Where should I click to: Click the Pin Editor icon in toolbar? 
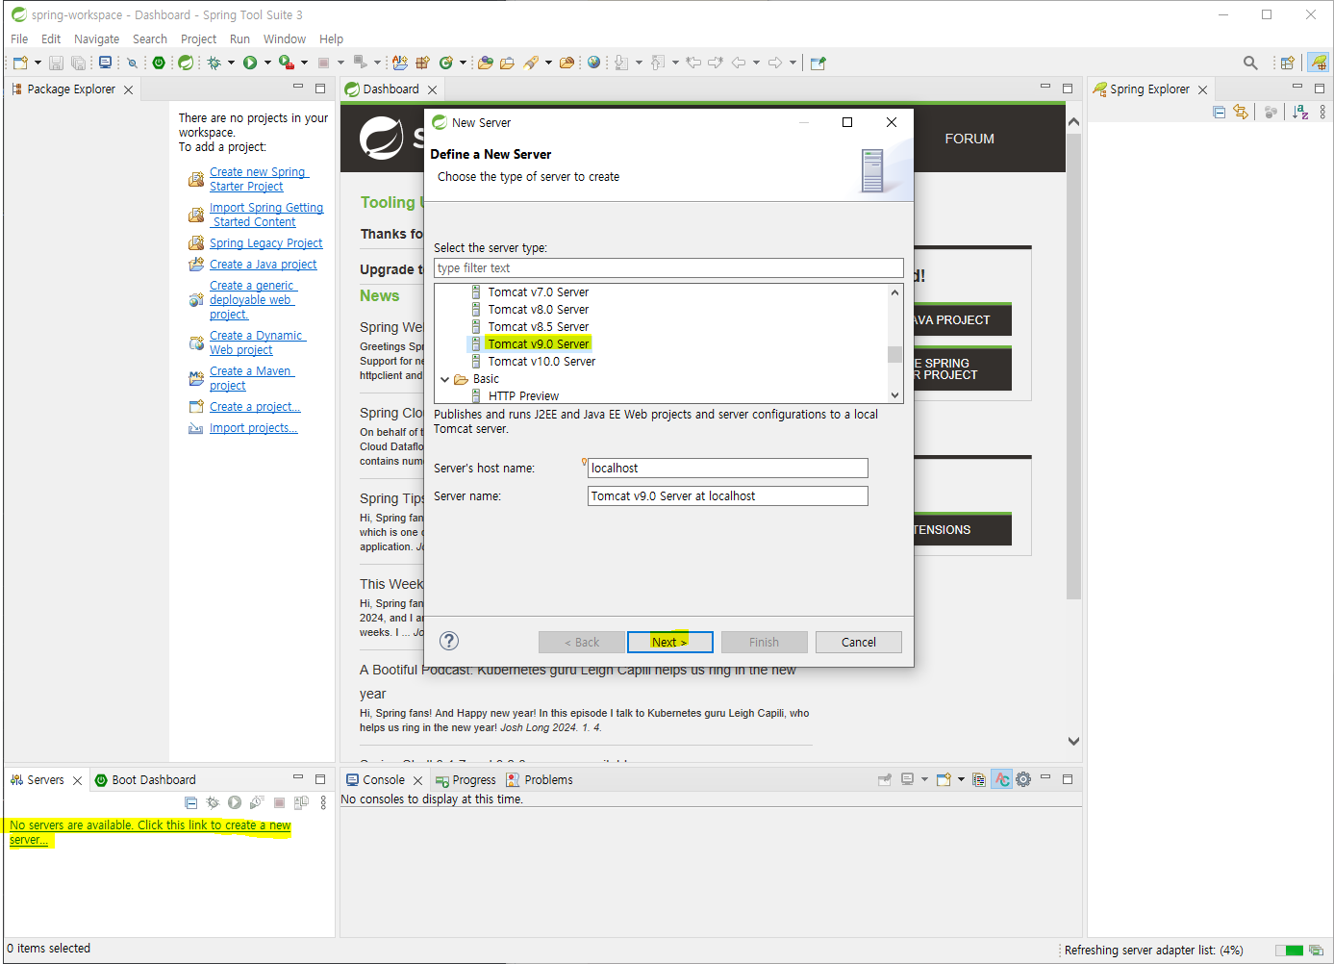[x=818, y=63]
